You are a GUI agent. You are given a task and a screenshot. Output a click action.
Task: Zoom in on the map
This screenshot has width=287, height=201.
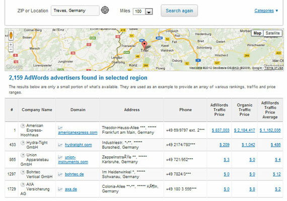(11, 45)
